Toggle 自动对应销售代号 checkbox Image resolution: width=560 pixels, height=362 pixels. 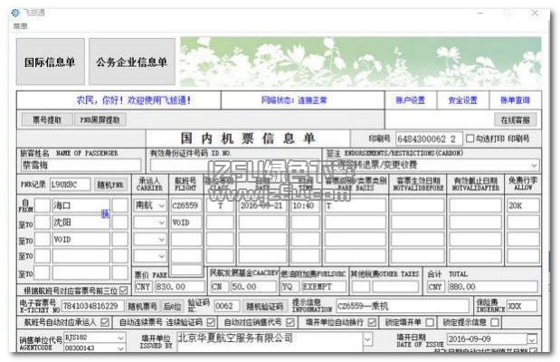(290, 323)
